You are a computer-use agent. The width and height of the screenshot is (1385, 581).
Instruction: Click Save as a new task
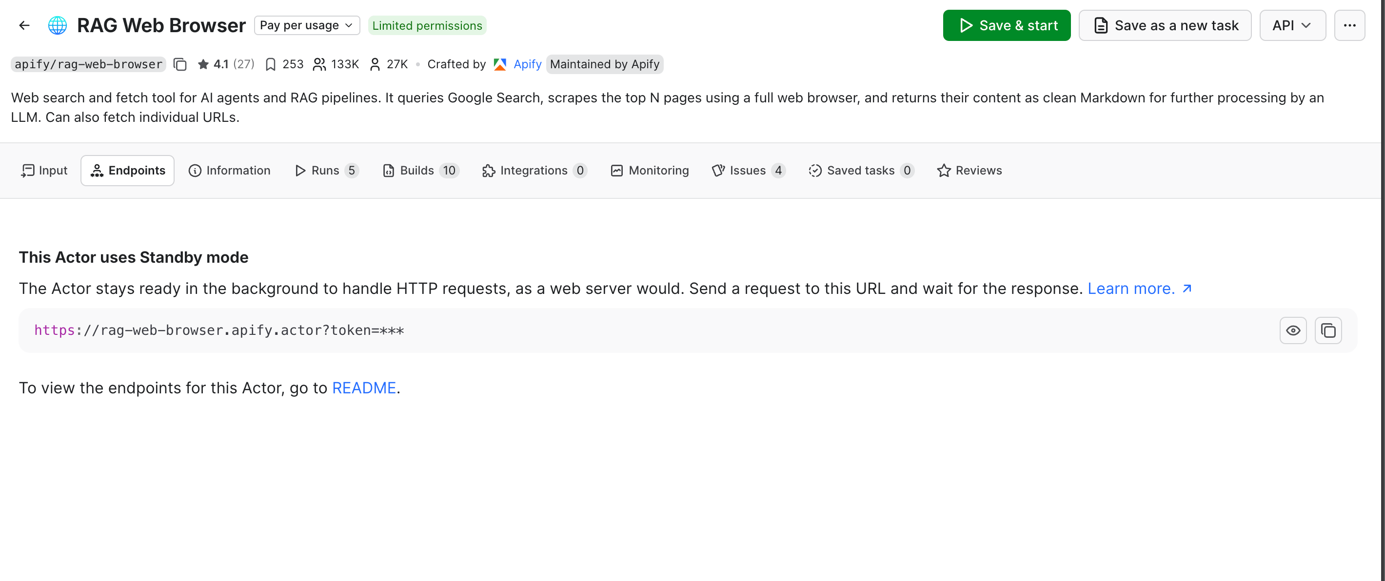click(1165, 25)
